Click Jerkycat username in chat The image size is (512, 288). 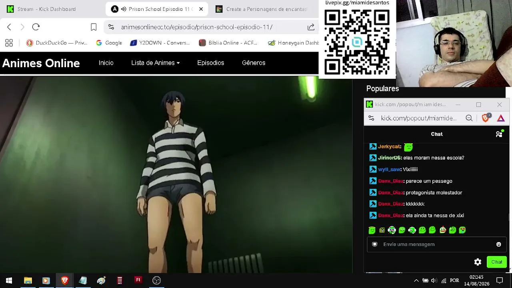(x=389, y=147)
